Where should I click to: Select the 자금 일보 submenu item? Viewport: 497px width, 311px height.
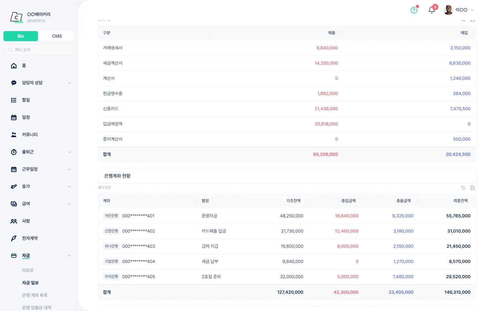pos(30,283)
